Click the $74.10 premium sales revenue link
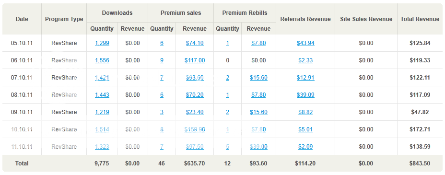 [195, 43]
